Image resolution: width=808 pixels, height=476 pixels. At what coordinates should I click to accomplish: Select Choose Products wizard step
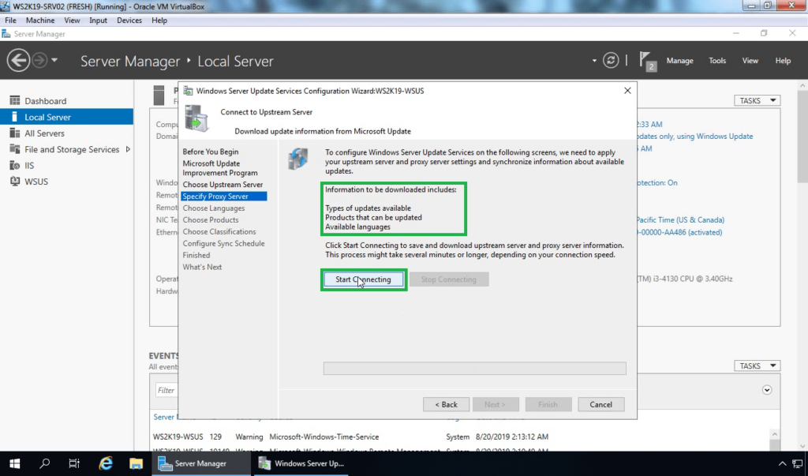[x=210, y=219]
